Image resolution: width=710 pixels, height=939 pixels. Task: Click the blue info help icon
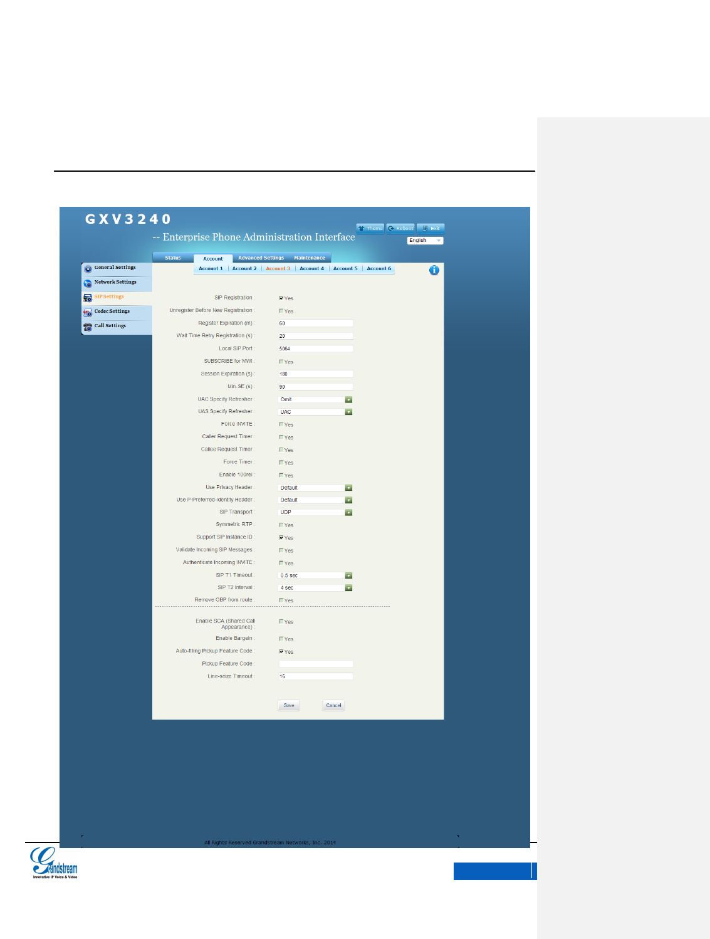(x=434, y=270)
